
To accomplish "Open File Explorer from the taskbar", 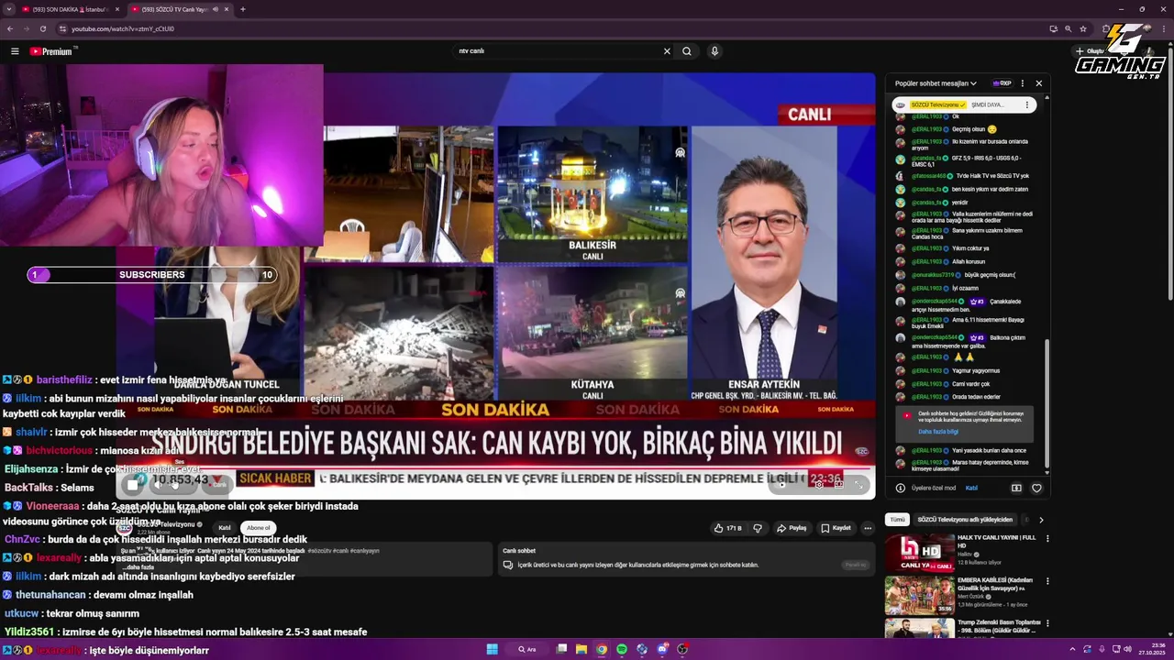I will (581, 649).
